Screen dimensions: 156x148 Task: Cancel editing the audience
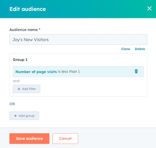click(65, 138)
